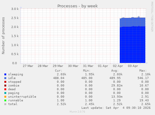Image resolution: width=155 pixels, height=115 pixels.
Task: Click the uninterruptible Max value 2.91
Action: [145, 97]
